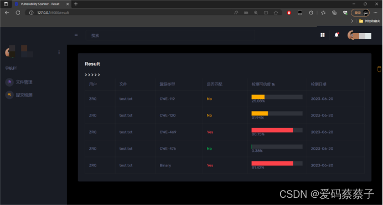383x205 pixels.
Task: Click the green No in CWE-476 row
Action: [209, 149]
